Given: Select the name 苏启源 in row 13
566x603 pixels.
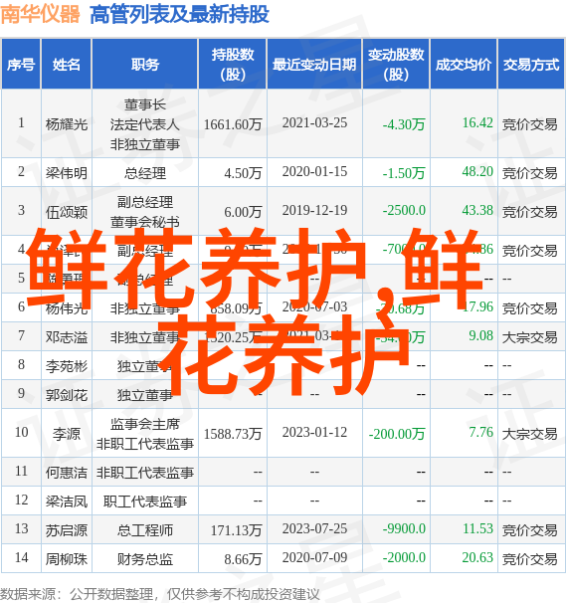Looking at the screenshot, I should (67, 530).
